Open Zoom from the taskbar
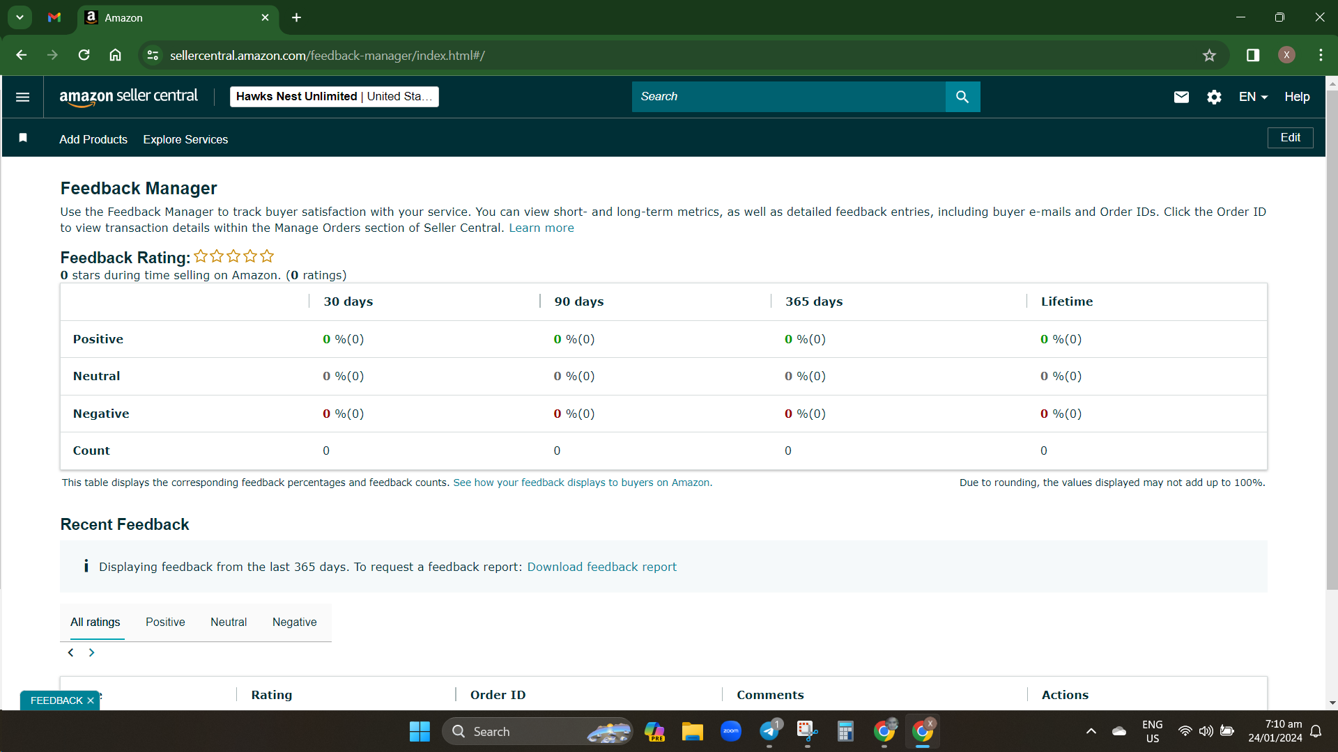Image resolution: width=1338 pixels, height=752 pixels. (730, 731)
